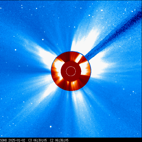Click the date 2025-01-02 in caption
Viewport: 142px width, 142px height.
point(17,140)
